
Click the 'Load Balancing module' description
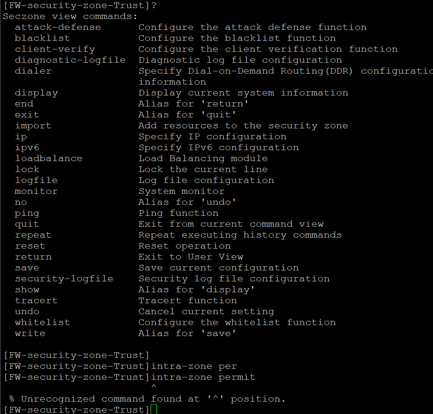point(203,159)
